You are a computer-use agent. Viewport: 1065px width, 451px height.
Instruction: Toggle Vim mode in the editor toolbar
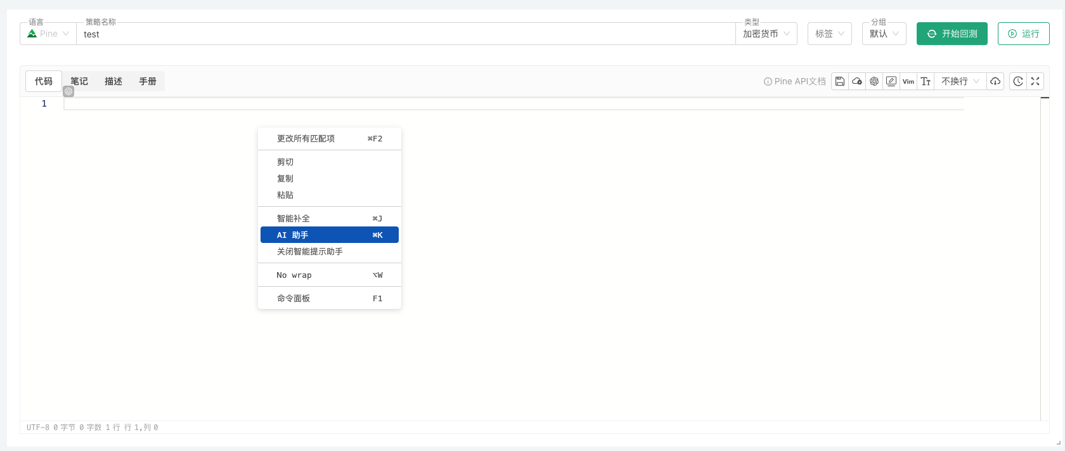tap(908, 81)
